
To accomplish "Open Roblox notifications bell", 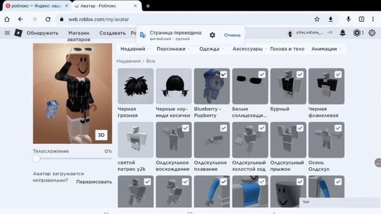I will tap(343, 33).
